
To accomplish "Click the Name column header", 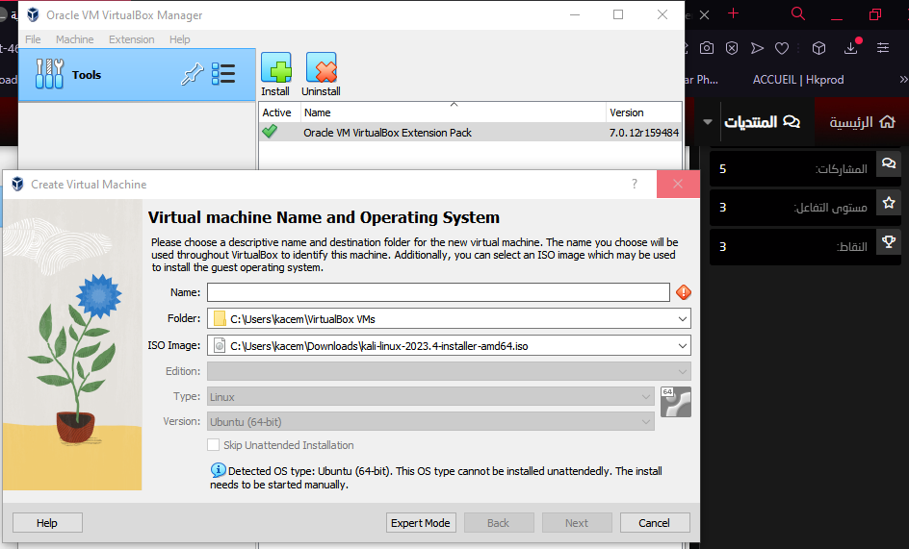I will tap(453, 112).
